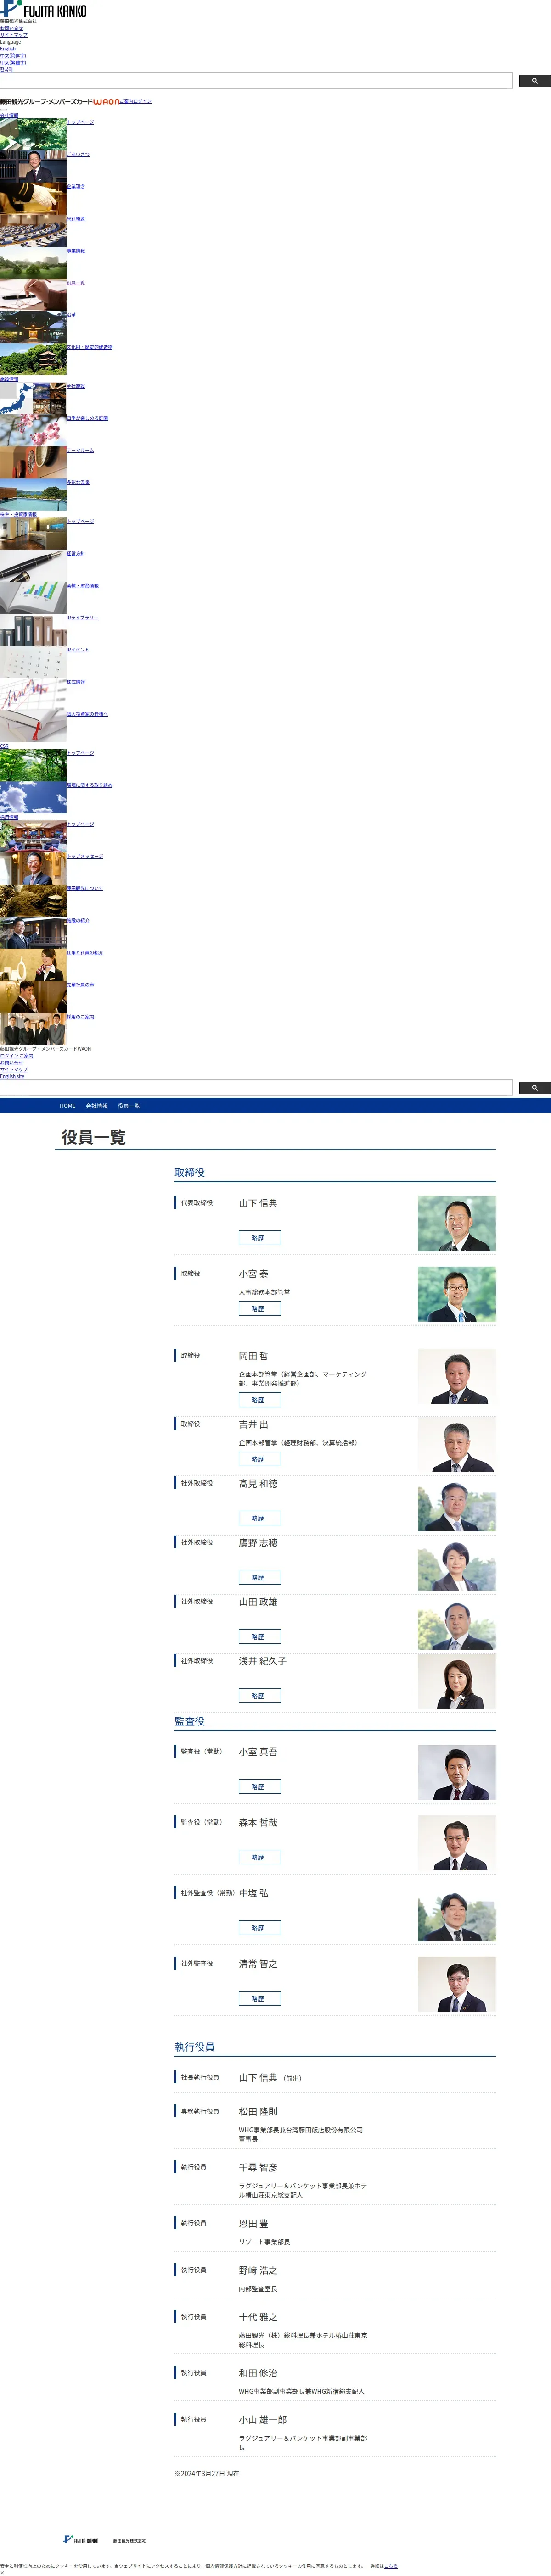This screenshot has width=551, height=2576.
Task: Open the 全社施設 link
Action: (76, 386)
